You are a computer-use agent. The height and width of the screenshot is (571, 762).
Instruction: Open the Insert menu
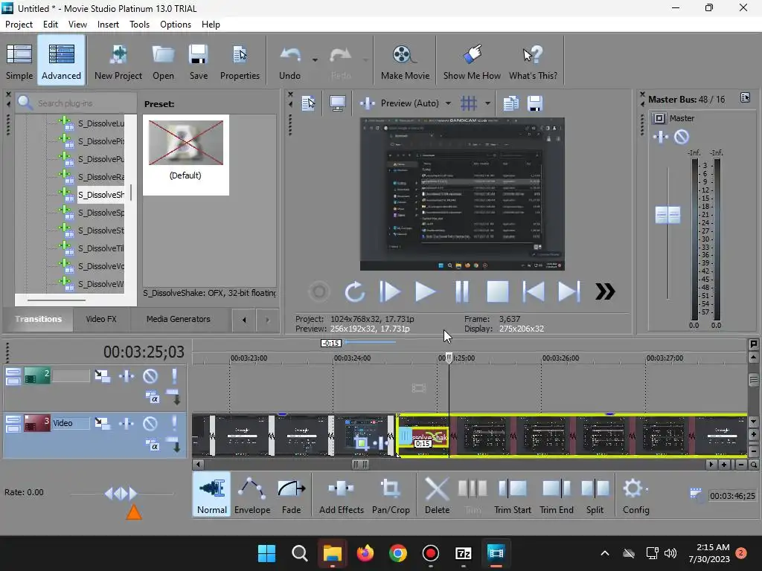(108, 25)
